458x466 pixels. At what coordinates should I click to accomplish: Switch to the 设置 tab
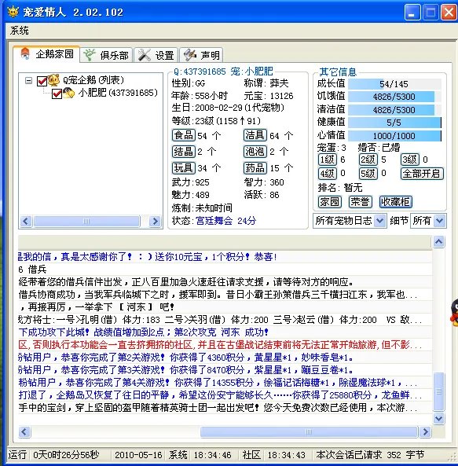[156, 55]
